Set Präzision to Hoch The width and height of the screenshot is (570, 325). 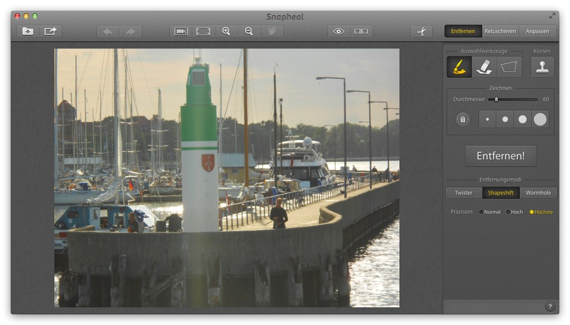(508, 212)
